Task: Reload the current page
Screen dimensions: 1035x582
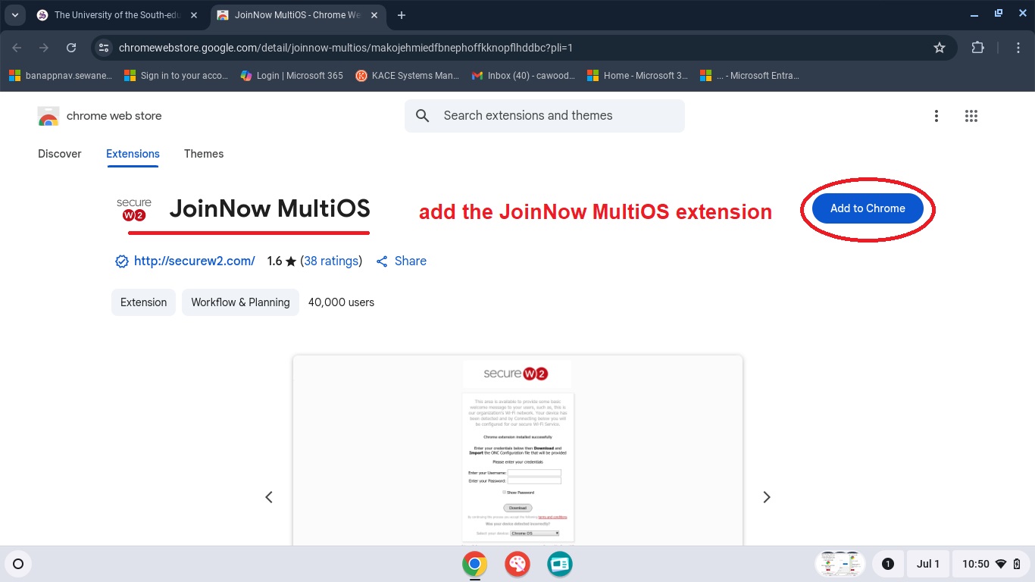Action: pyautogui.click(x=71, y=48)
